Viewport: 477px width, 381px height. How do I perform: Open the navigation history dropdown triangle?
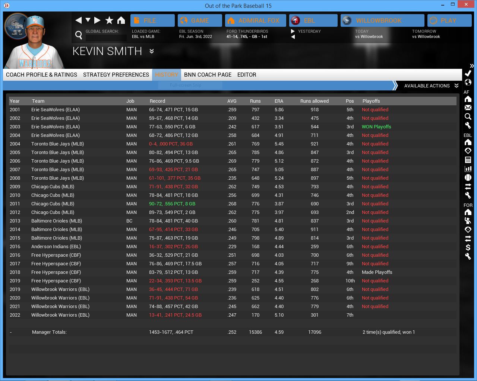click(x=88, y=20)
